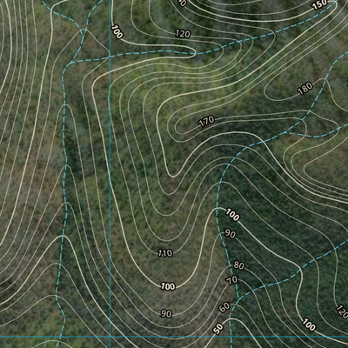
Task: Select the solid horizontal blue grid line
Action: [174, 337]
